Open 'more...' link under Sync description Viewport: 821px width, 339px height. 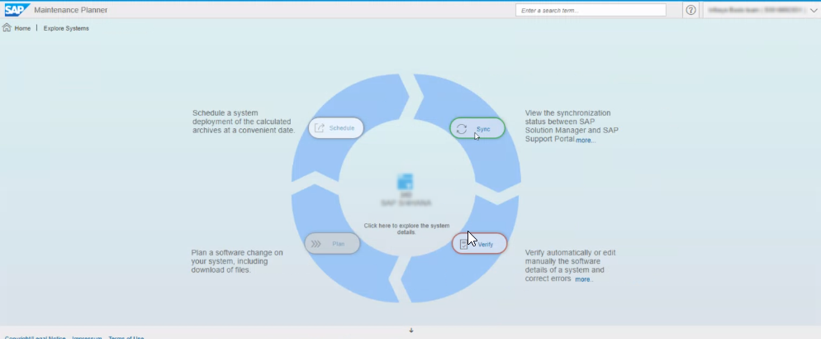(586, 141)
